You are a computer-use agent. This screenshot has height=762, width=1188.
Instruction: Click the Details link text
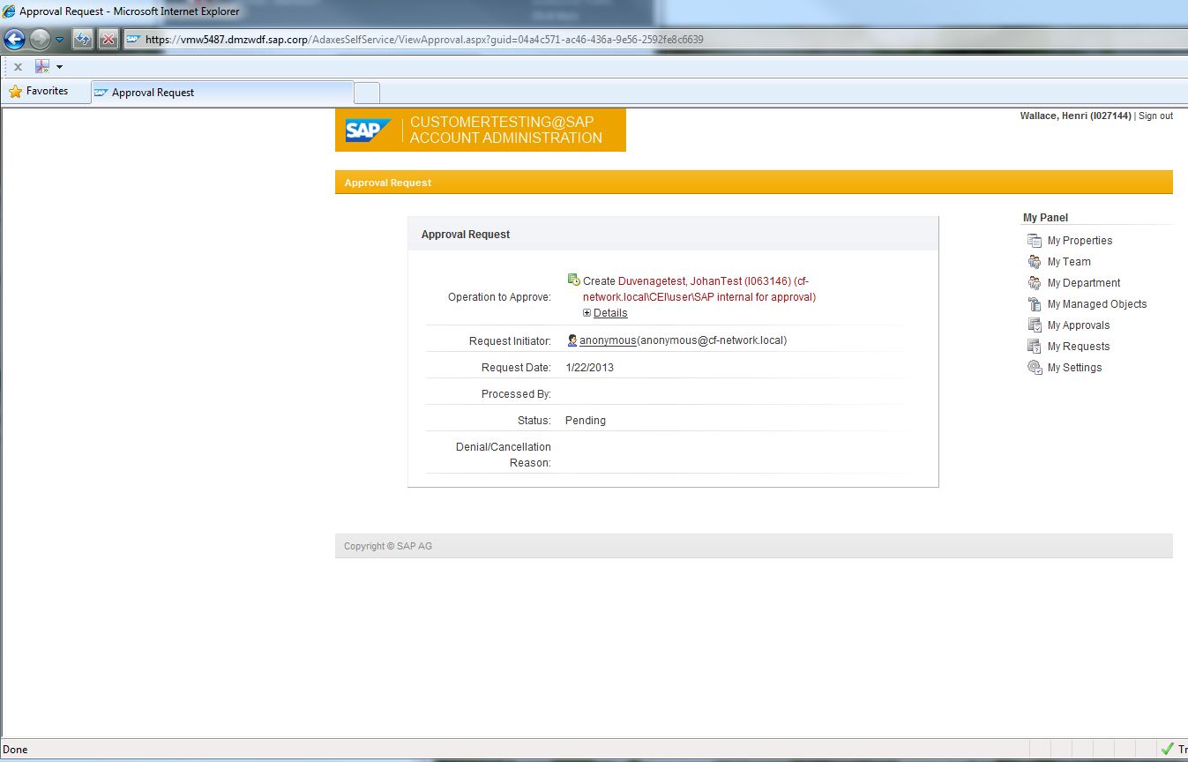click(x=610, y=313)
